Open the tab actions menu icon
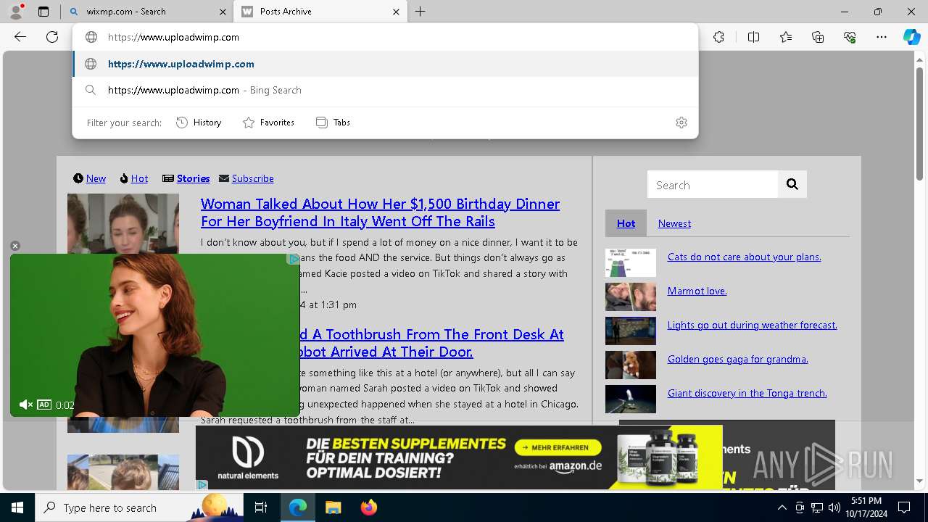Image resolution: width=928 pixels, height=522 pixels. (43, 12)
